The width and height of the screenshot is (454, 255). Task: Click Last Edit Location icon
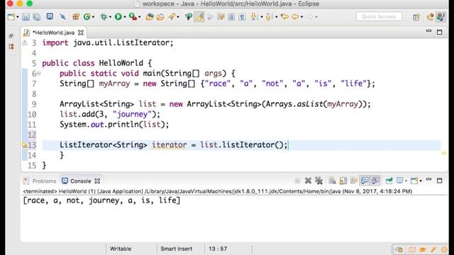[284, 17]
